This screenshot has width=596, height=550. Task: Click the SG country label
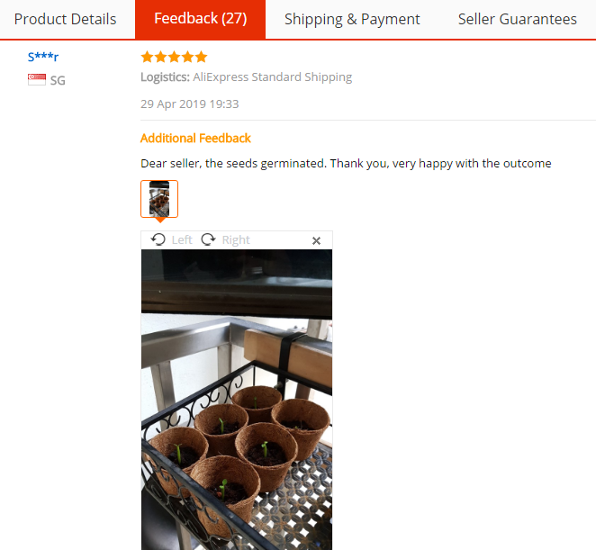[x=58, y=80]
